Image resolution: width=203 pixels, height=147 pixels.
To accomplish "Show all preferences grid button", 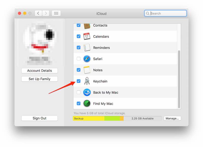I will tap(56, 13).
